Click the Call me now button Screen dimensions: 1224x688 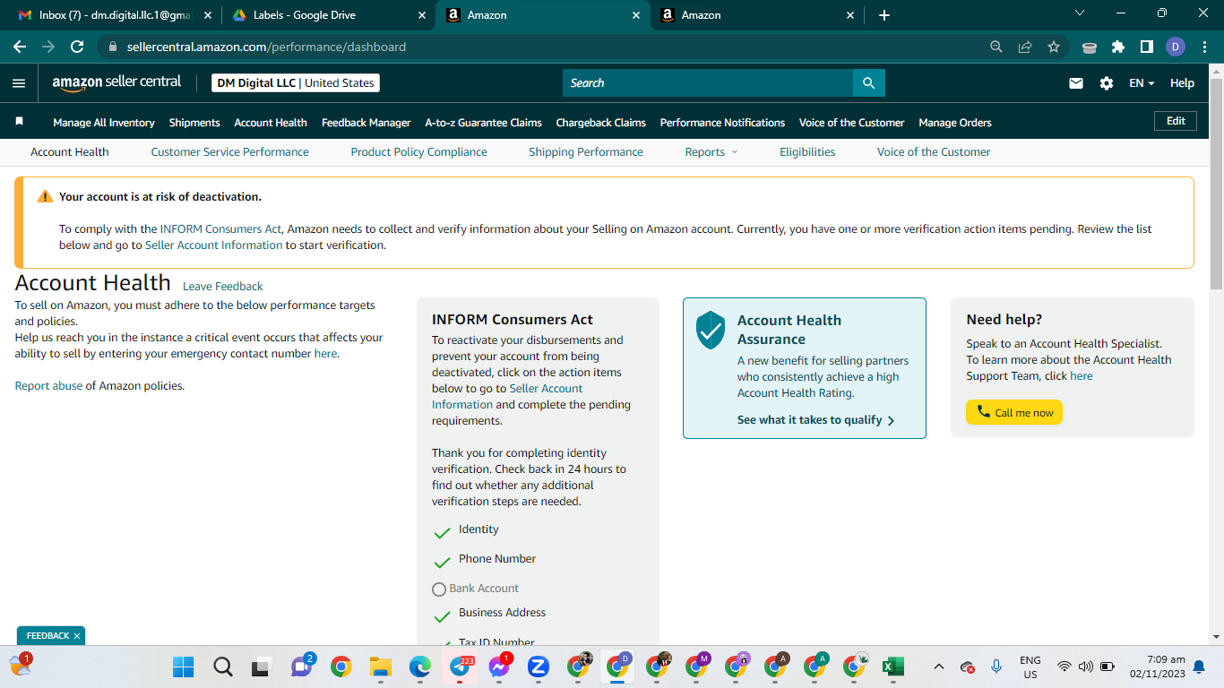(x=1014, y=412)
